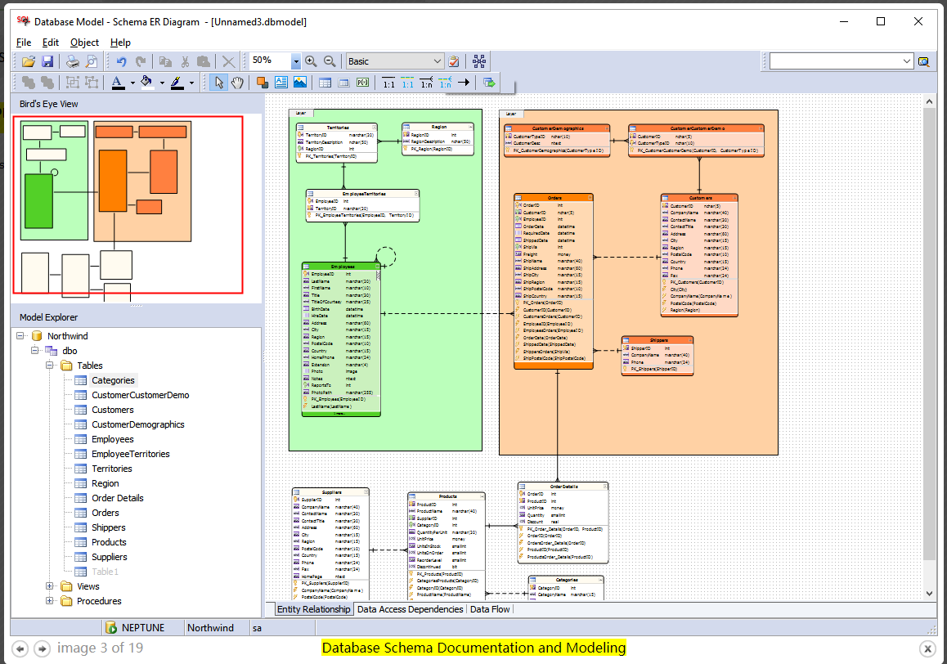Image resolution: width=947 pixels, height=664 pixels.
Task: Select the add procedure tool
Action: [362, 83]
